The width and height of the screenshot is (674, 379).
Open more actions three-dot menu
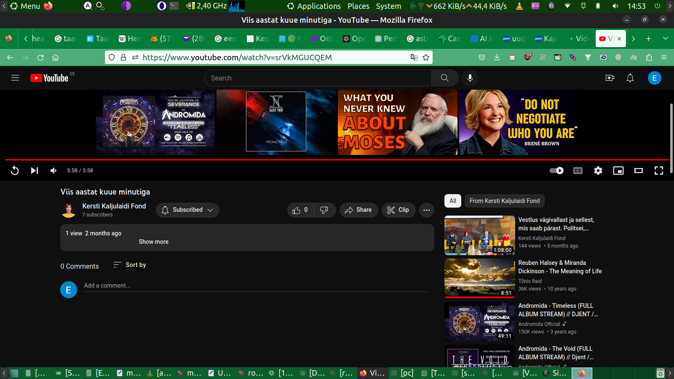(426, 210)
